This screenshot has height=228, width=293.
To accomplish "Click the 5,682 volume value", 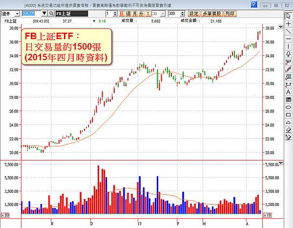I will (x=156, y=21).
